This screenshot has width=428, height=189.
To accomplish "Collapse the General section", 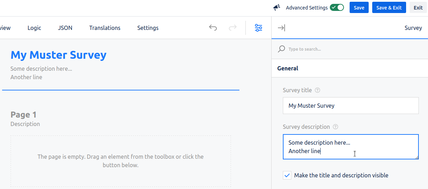I will (x=288, y=68).
